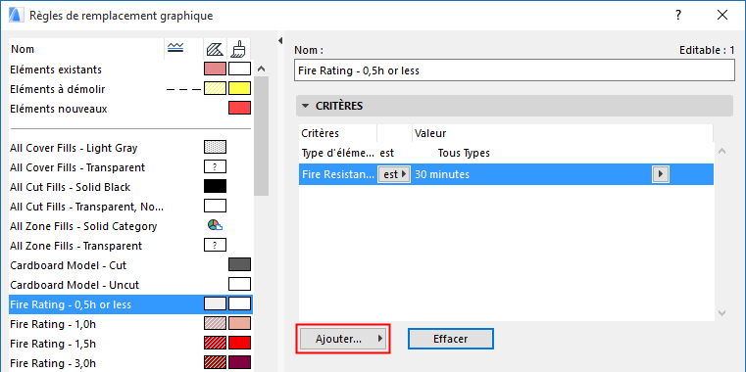Select Fire Rating - 0,5h or less rule

(130, 304)
